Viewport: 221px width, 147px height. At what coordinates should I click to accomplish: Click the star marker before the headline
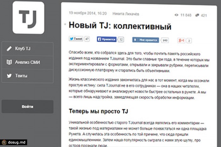65,24
